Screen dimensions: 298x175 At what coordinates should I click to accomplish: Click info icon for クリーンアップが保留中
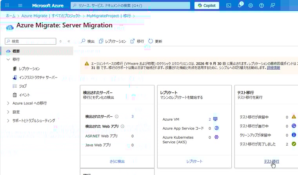tap(294, 135)
